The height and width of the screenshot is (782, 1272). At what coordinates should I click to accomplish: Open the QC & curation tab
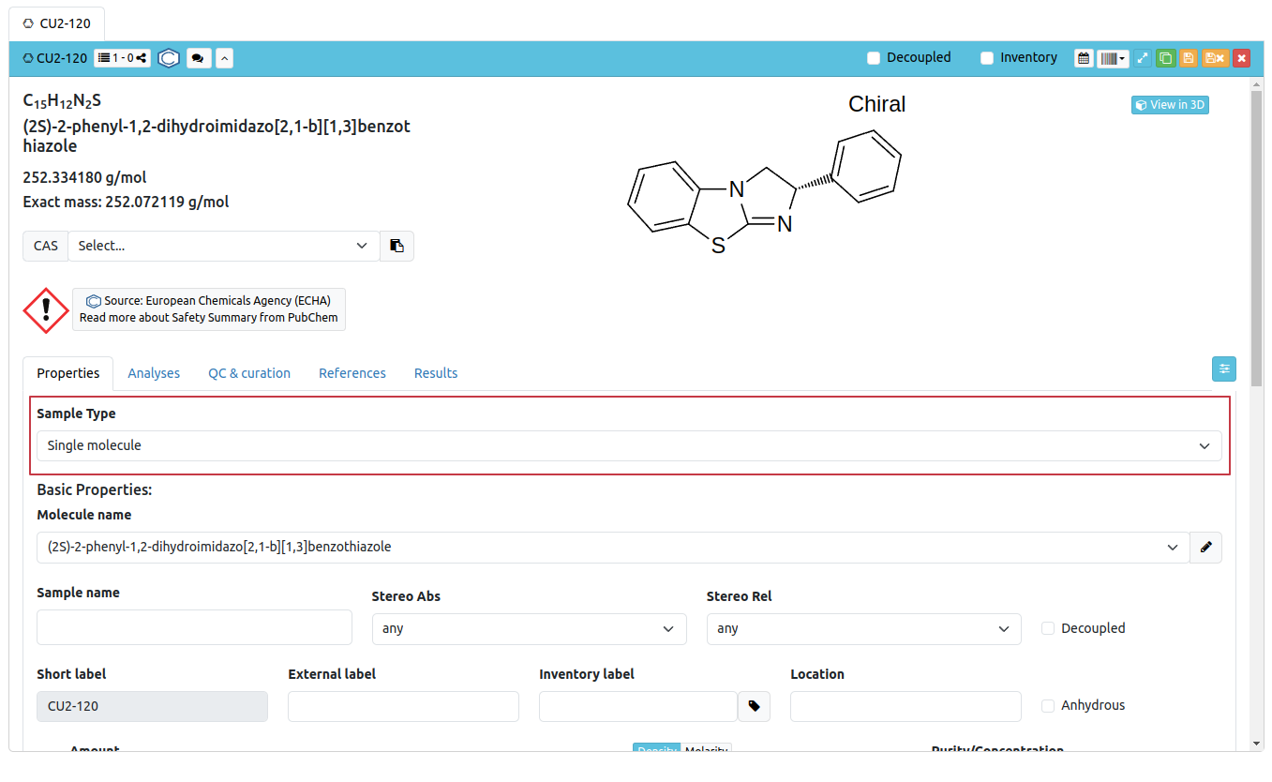249,373
